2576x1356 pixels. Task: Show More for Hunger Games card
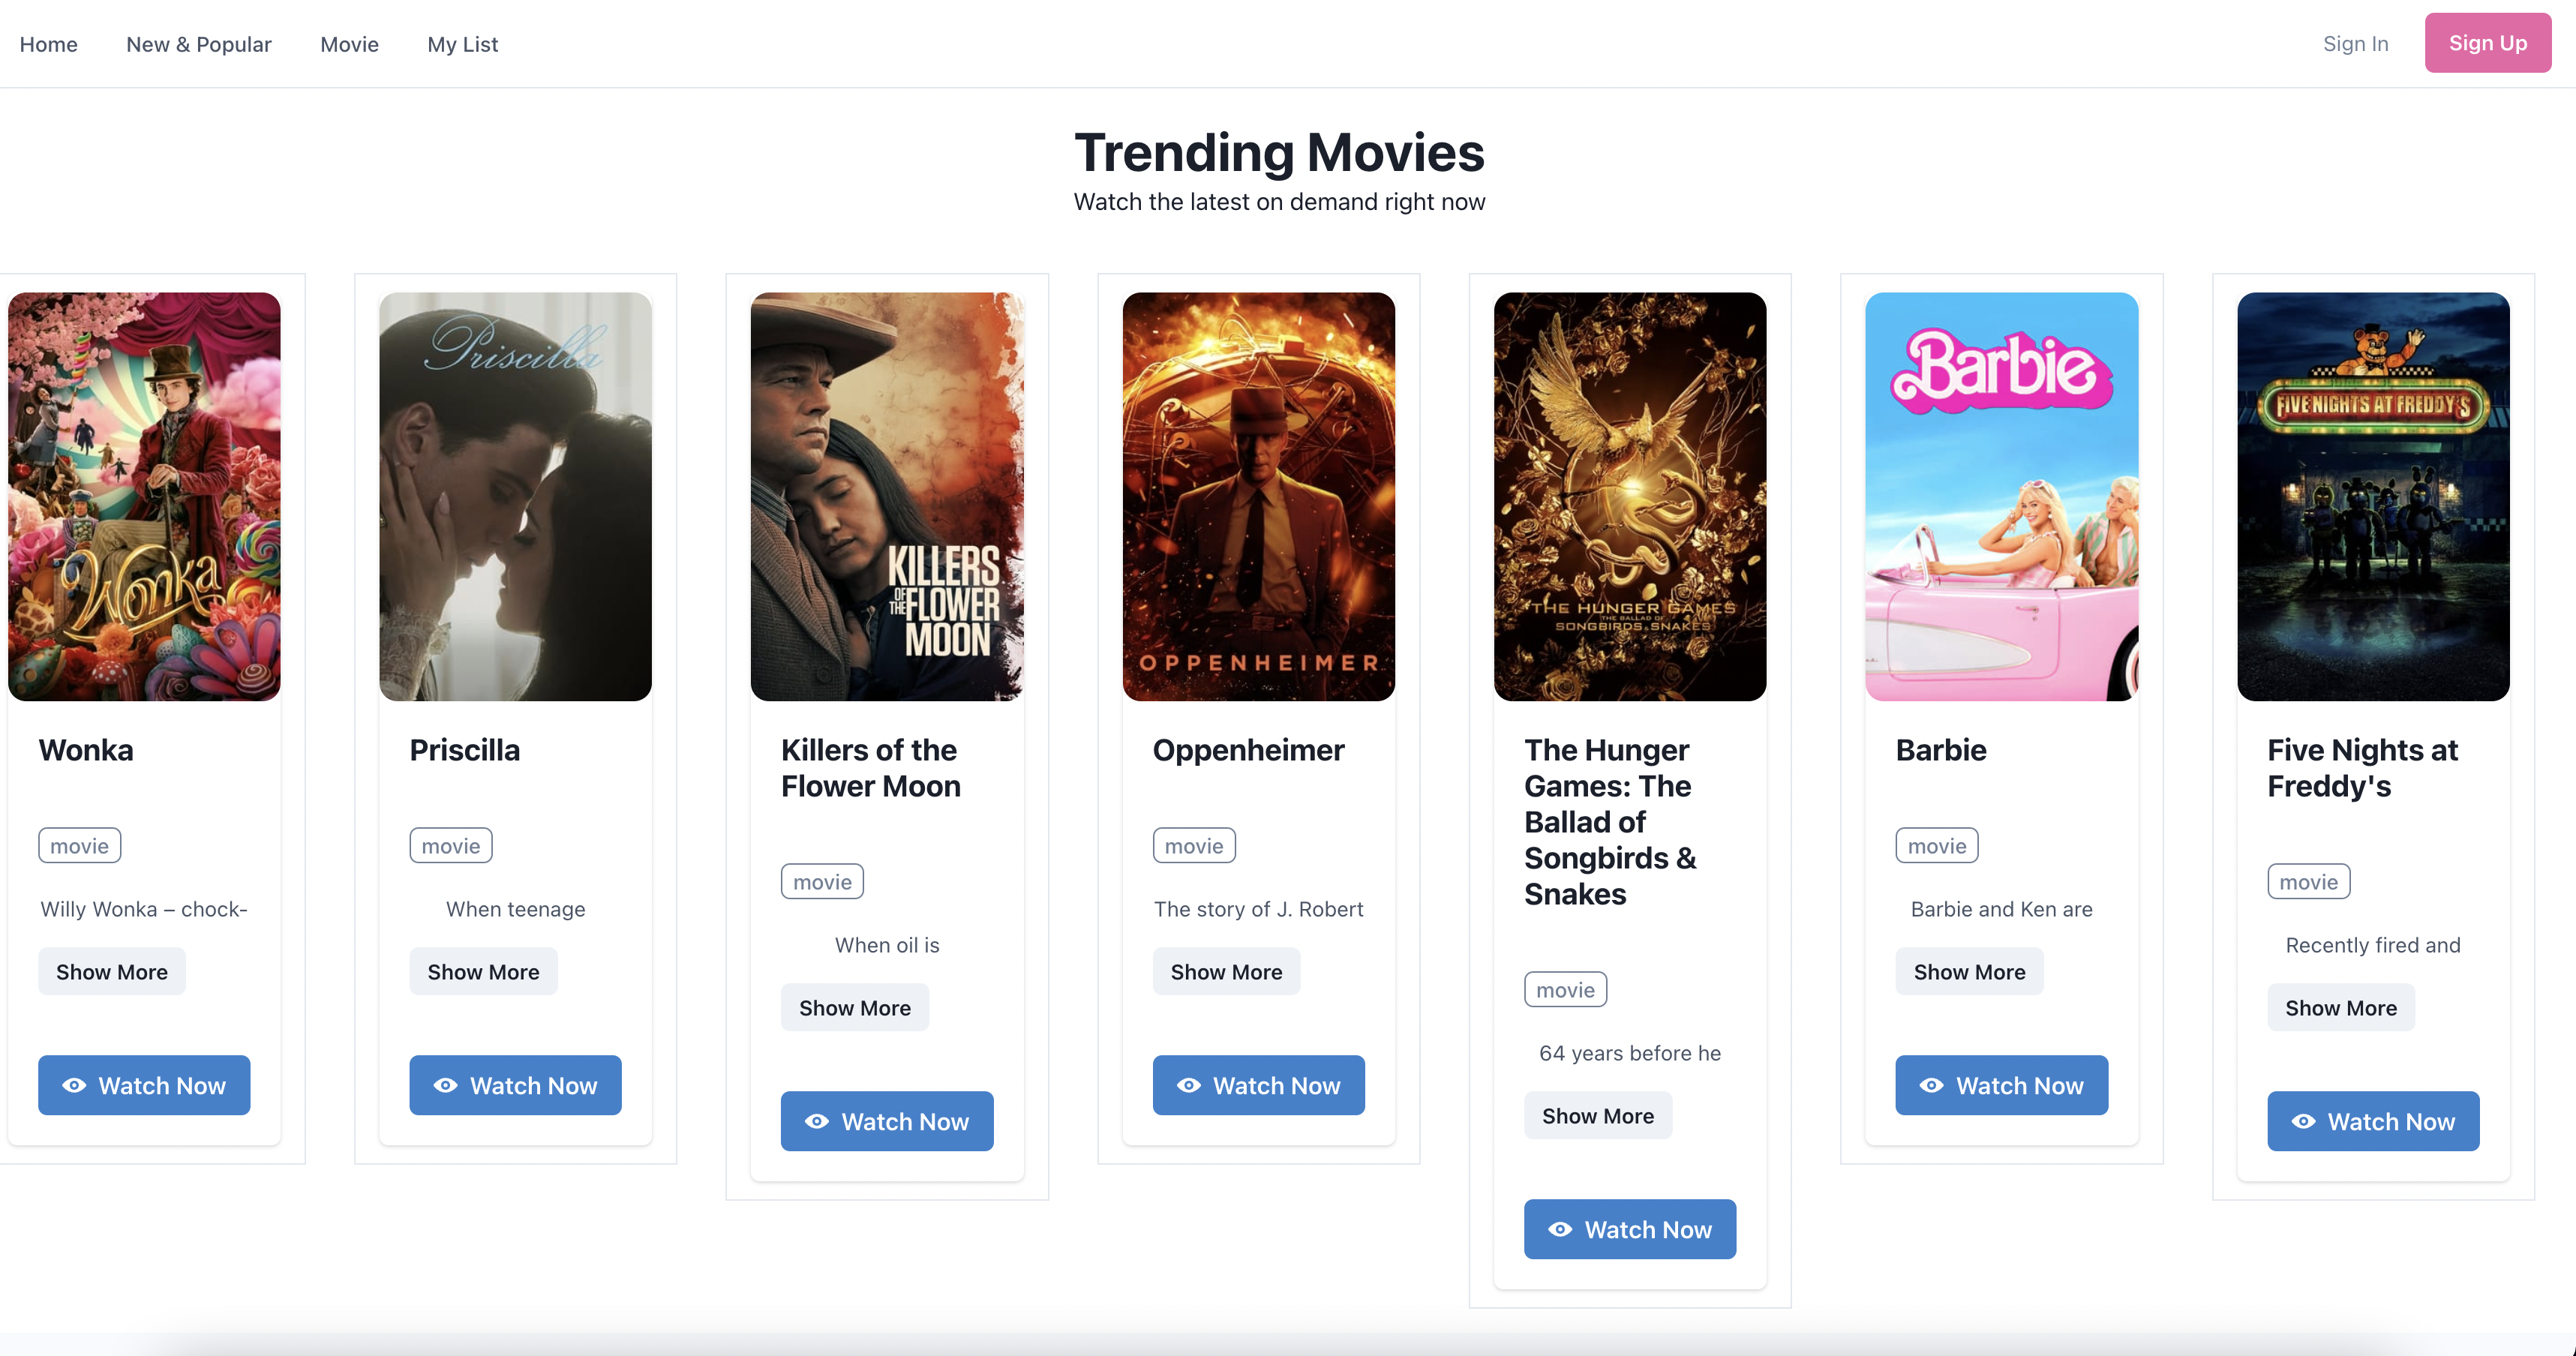[1598, 1115]
